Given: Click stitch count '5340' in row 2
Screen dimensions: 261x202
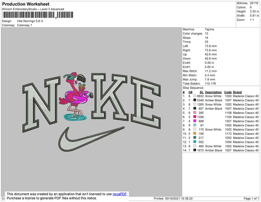Looking at the screenshot, I should (x=200, y=100).
